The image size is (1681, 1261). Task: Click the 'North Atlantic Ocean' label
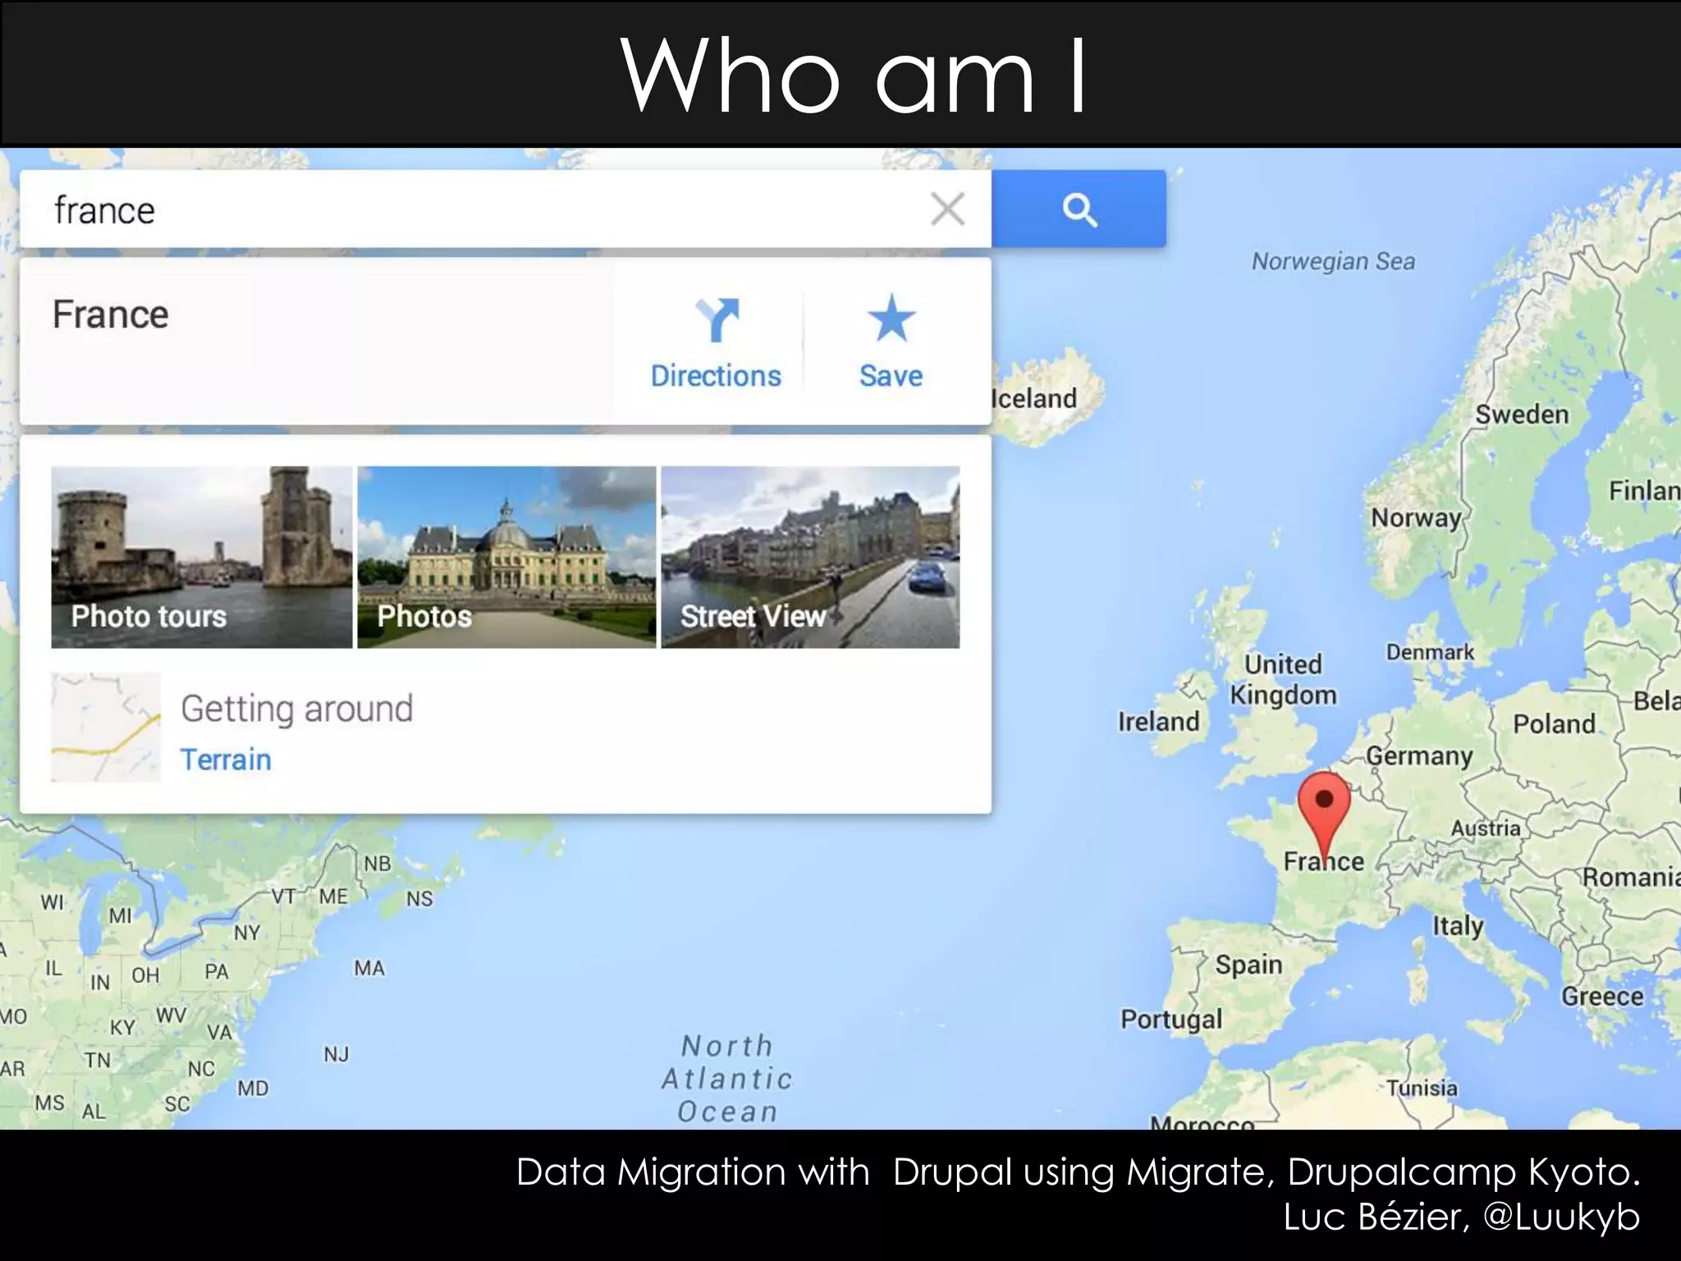click(727, 1079)
